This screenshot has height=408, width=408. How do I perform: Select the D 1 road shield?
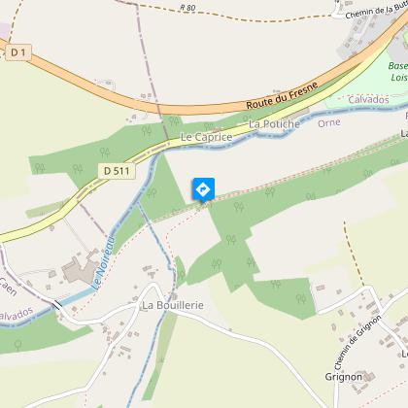click(18, 52)
